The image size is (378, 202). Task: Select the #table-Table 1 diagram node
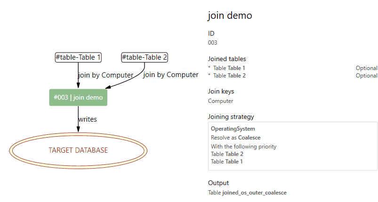[x=78, y=58]
